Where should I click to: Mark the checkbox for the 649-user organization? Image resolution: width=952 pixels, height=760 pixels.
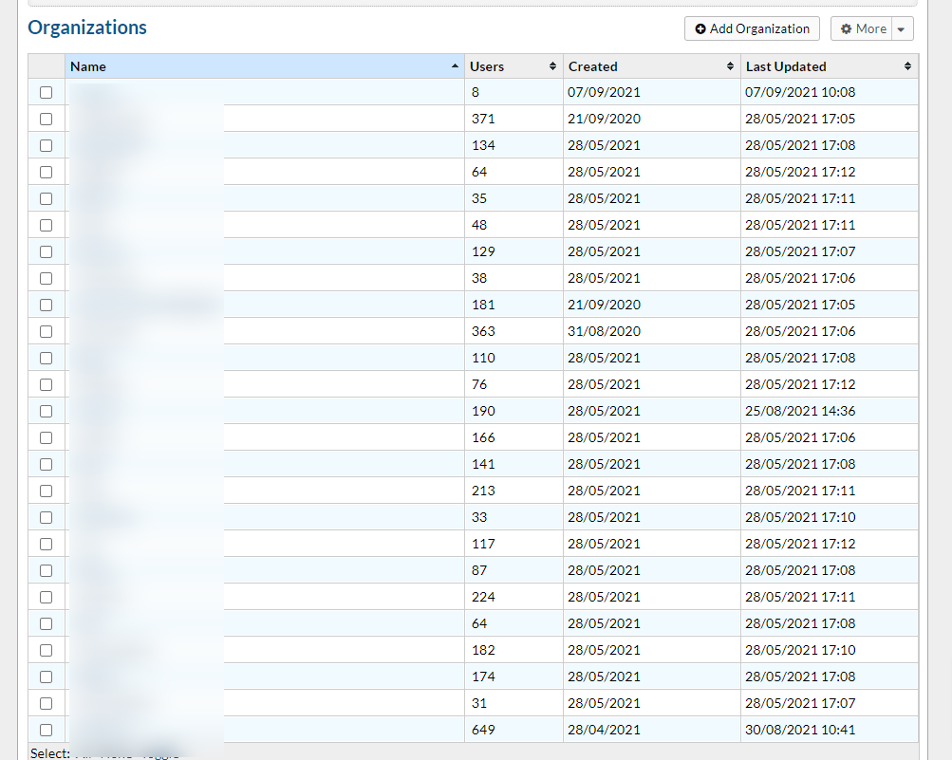[46, 731]
